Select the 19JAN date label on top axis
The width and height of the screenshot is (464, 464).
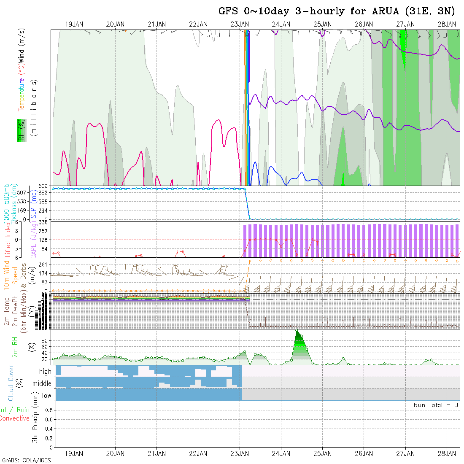point(74,24)
